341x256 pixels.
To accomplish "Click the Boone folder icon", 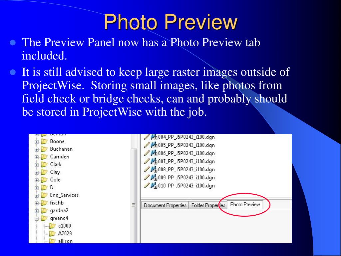I will [x=44, y=141].
